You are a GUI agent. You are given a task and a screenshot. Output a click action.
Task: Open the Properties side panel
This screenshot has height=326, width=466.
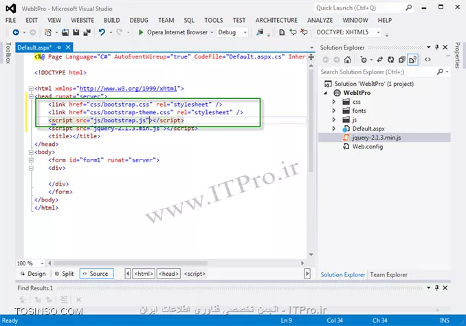pos(457,55)
